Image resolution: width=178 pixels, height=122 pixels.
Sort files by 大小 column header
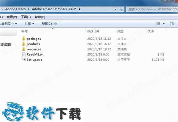151,31
